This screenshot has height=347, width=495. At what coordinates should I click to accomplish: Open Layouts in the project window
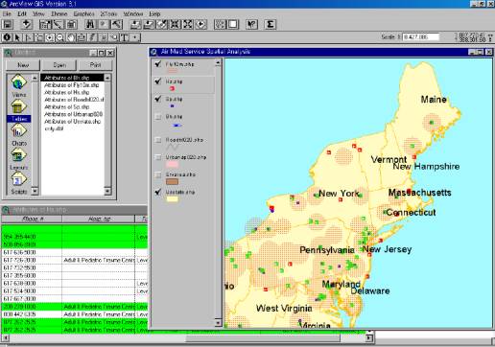[19, 159]
